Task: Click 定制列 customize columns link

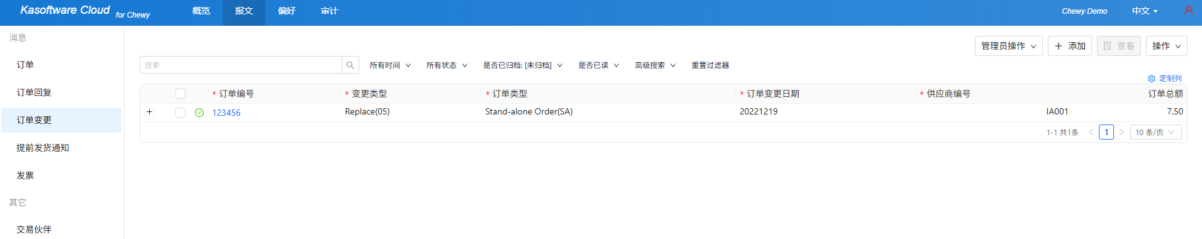Action: coord(1171,79)
